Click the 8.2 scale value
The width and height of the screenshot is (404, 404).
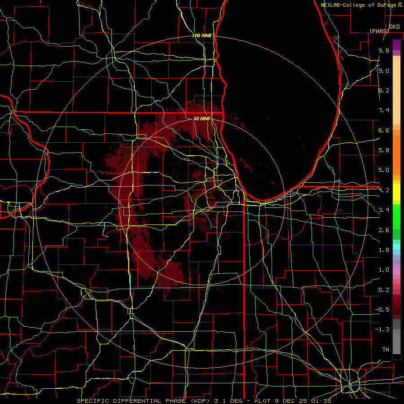[384, 90]
